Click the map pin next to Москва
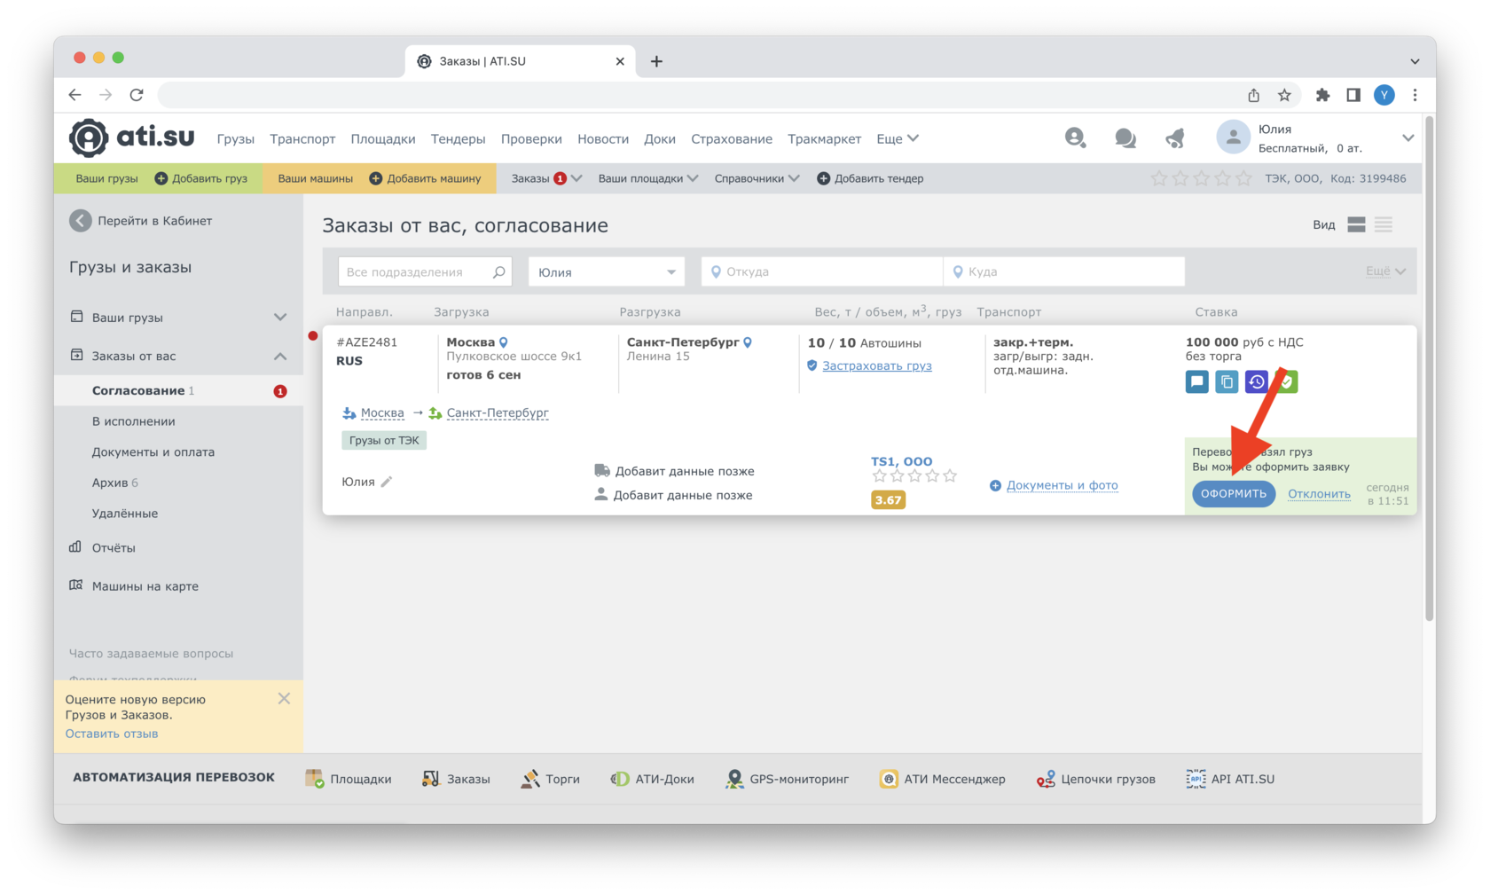 coord(503,342)
